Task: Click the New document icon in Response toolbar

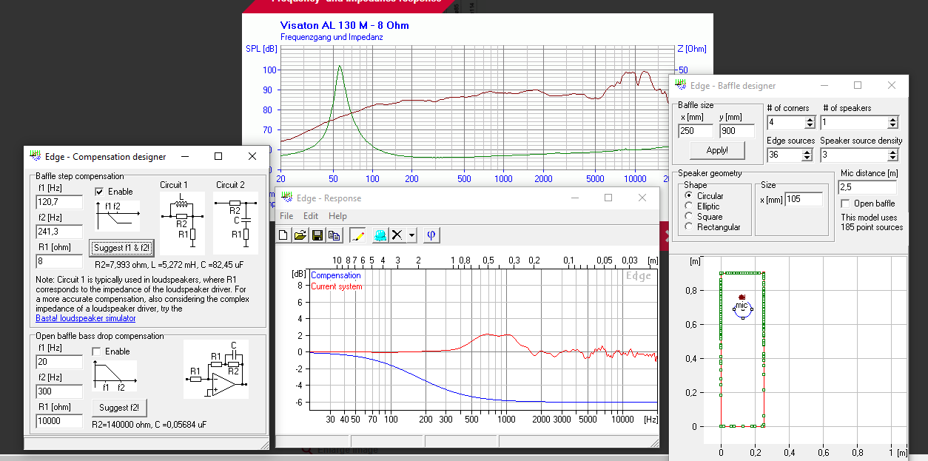Action: [283, 235]
